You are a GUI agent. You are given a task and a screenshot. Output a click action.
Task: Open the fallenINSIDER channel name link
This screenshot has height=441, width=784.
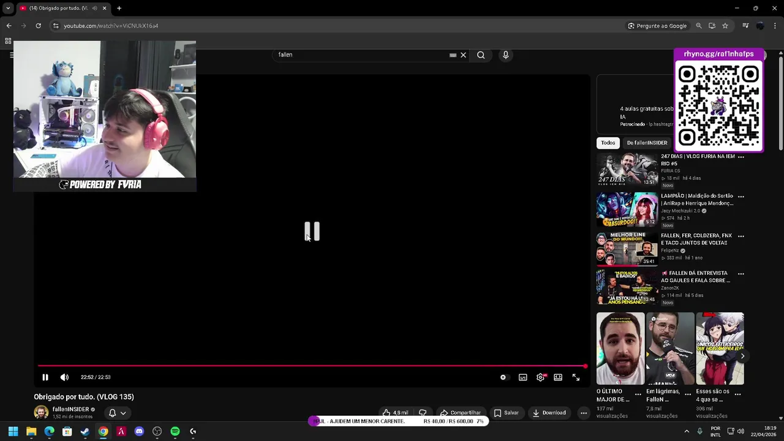pyautogui.click(x=70, y=409)
